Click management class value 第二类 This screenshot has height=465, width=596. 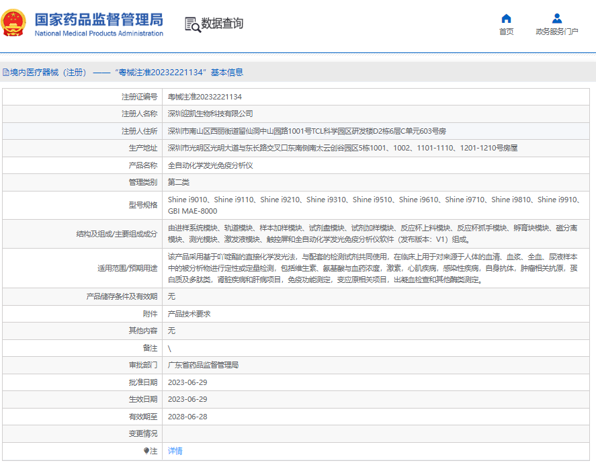coord(178,183)
